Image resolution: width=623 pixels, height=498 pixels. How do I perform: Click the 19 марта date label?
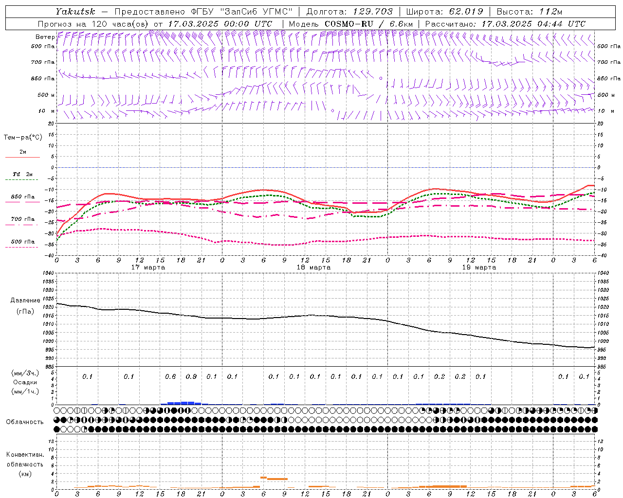tap(479, 267)
